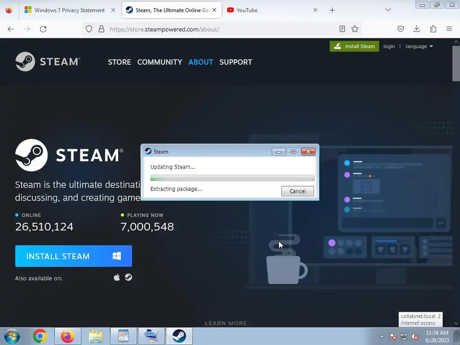This screenshot has height=345, width=460.
Task: Show site security padlock info
Action: (x=102, y=29)
